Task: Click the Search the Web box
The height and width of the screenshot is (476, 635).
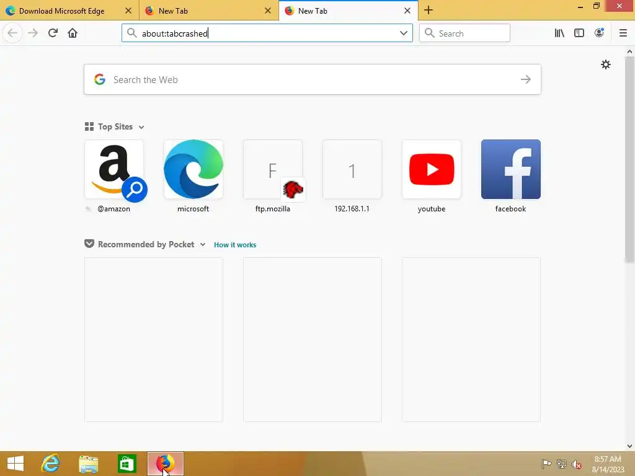Action: pyautogui.click(x=313, y=79)
